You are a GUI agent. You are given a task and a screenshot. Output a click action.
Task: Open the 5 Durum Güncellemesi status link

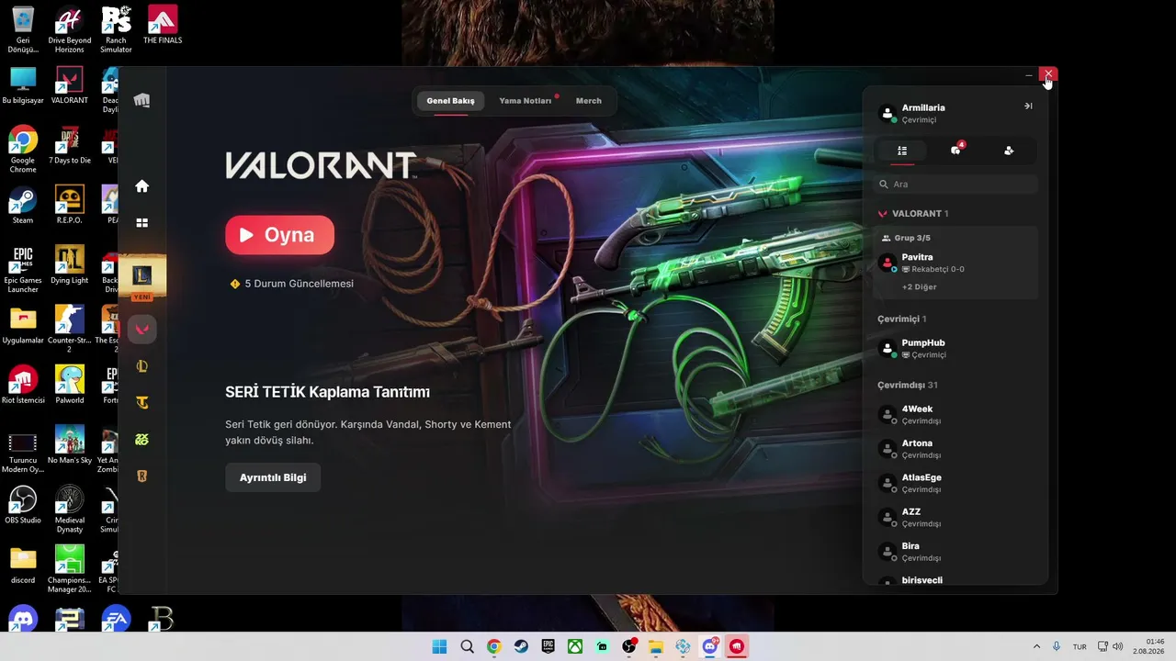tap(292, 284)
